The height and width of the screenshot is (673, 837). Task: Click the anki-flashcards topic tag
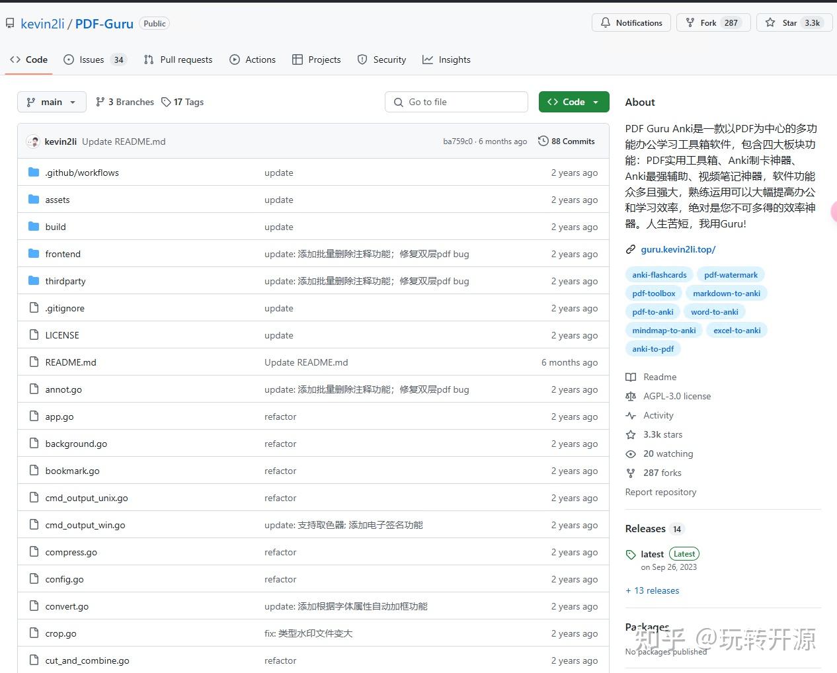coord(659,275)
